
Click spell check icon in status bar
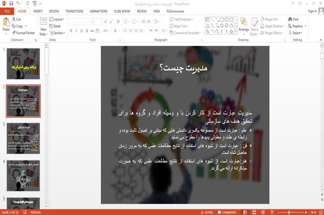(25, 212)
